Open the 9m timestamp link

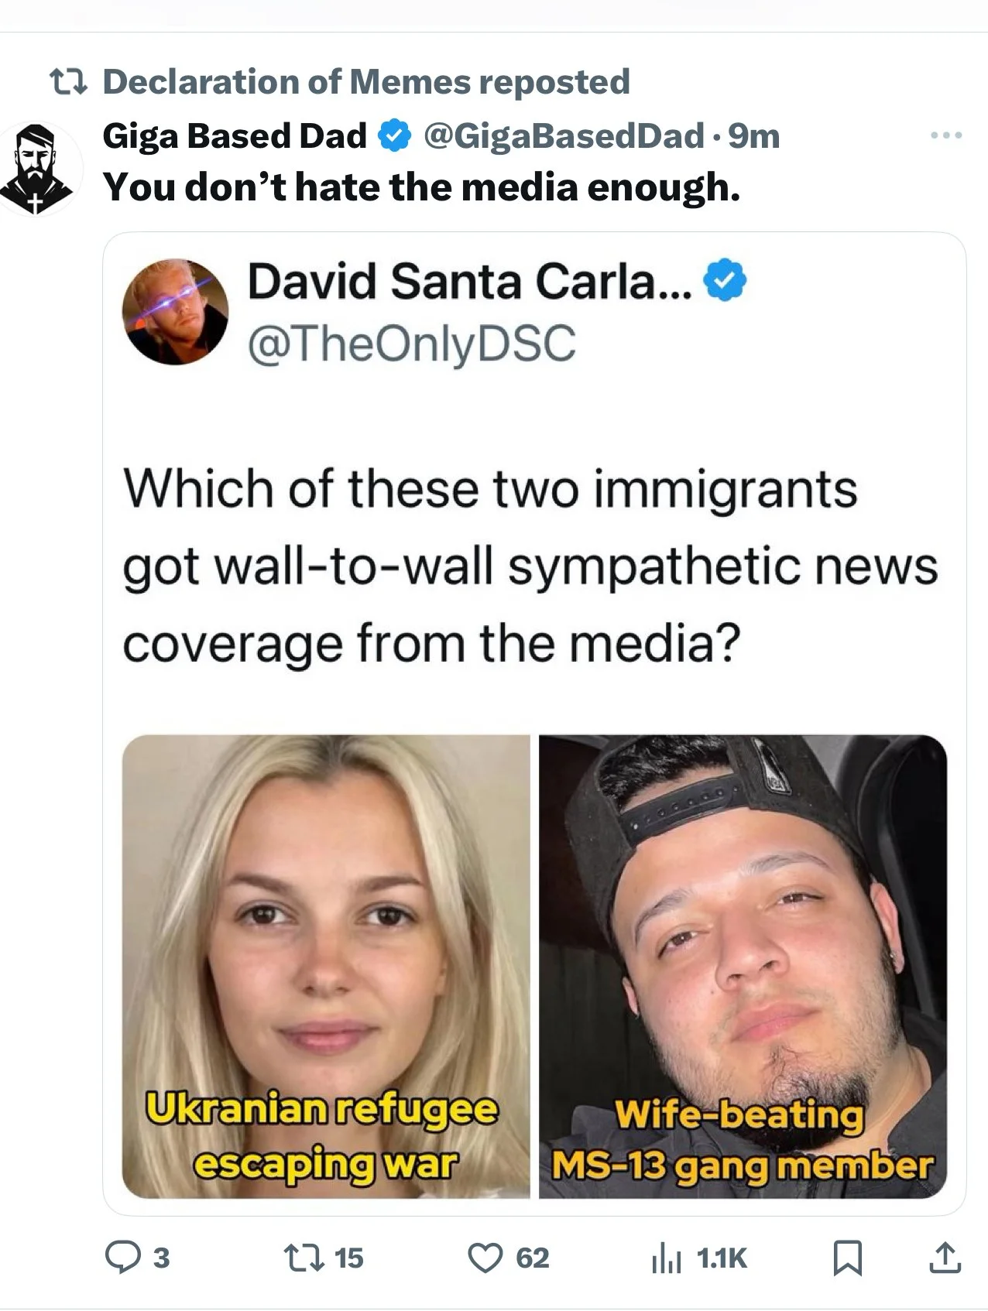click(x=754, y=136)
